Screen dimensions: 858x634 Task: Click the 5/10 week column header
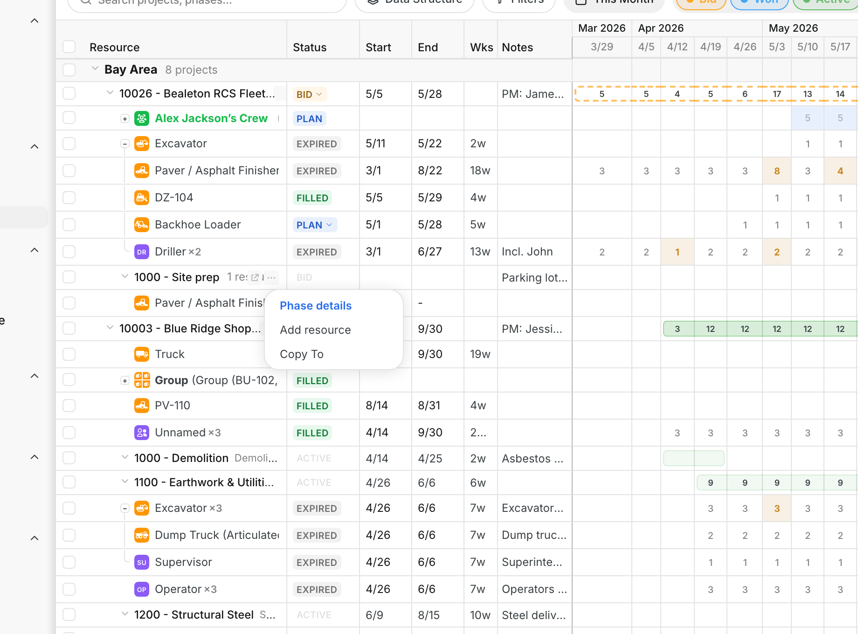click(808, 47)
